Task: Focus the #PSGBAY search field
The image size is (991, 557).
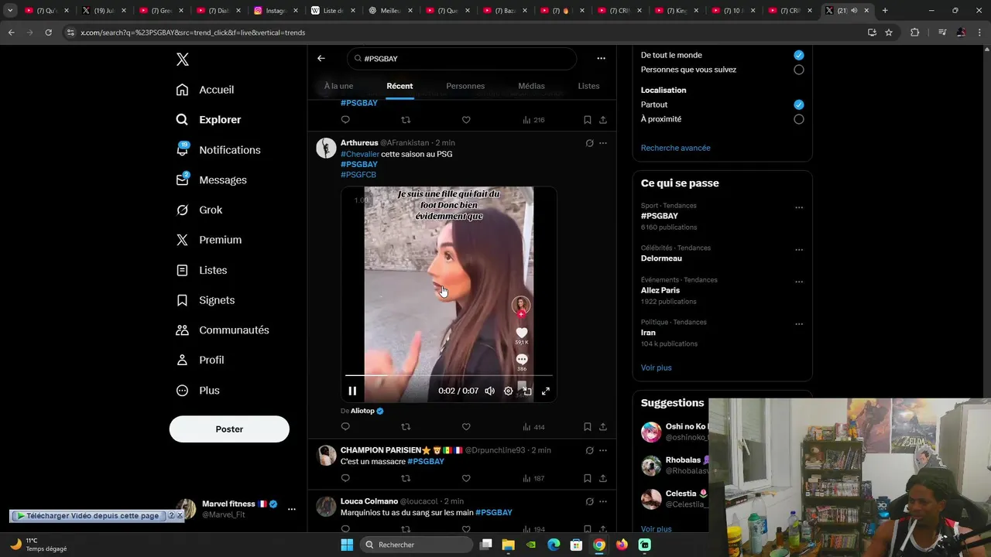Action: click(x=461, y=59)
